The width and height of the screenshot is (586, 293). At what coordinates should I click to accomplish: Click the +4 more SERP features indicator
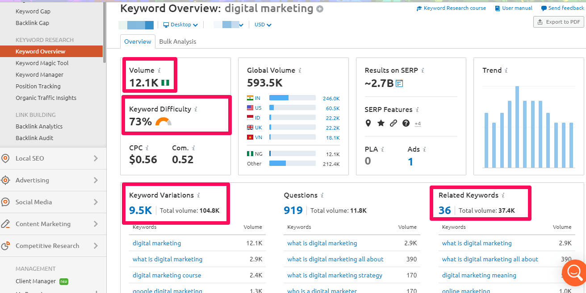(x=418, y=124)
